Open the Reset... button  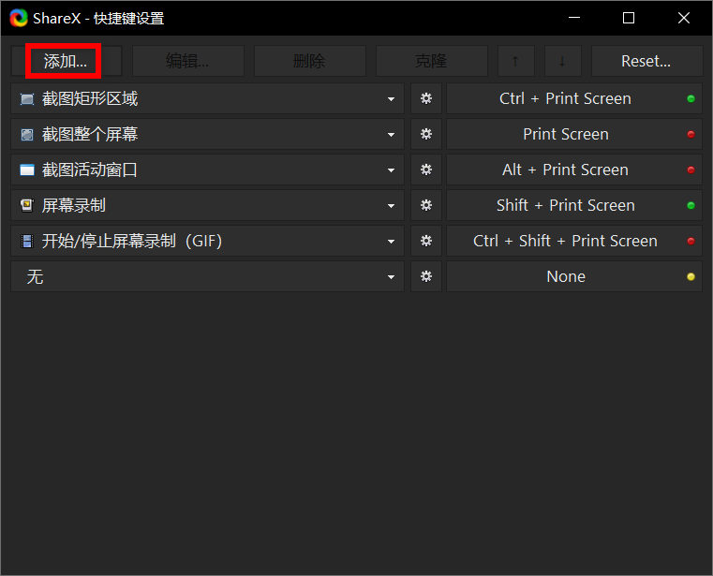(646, 61)
